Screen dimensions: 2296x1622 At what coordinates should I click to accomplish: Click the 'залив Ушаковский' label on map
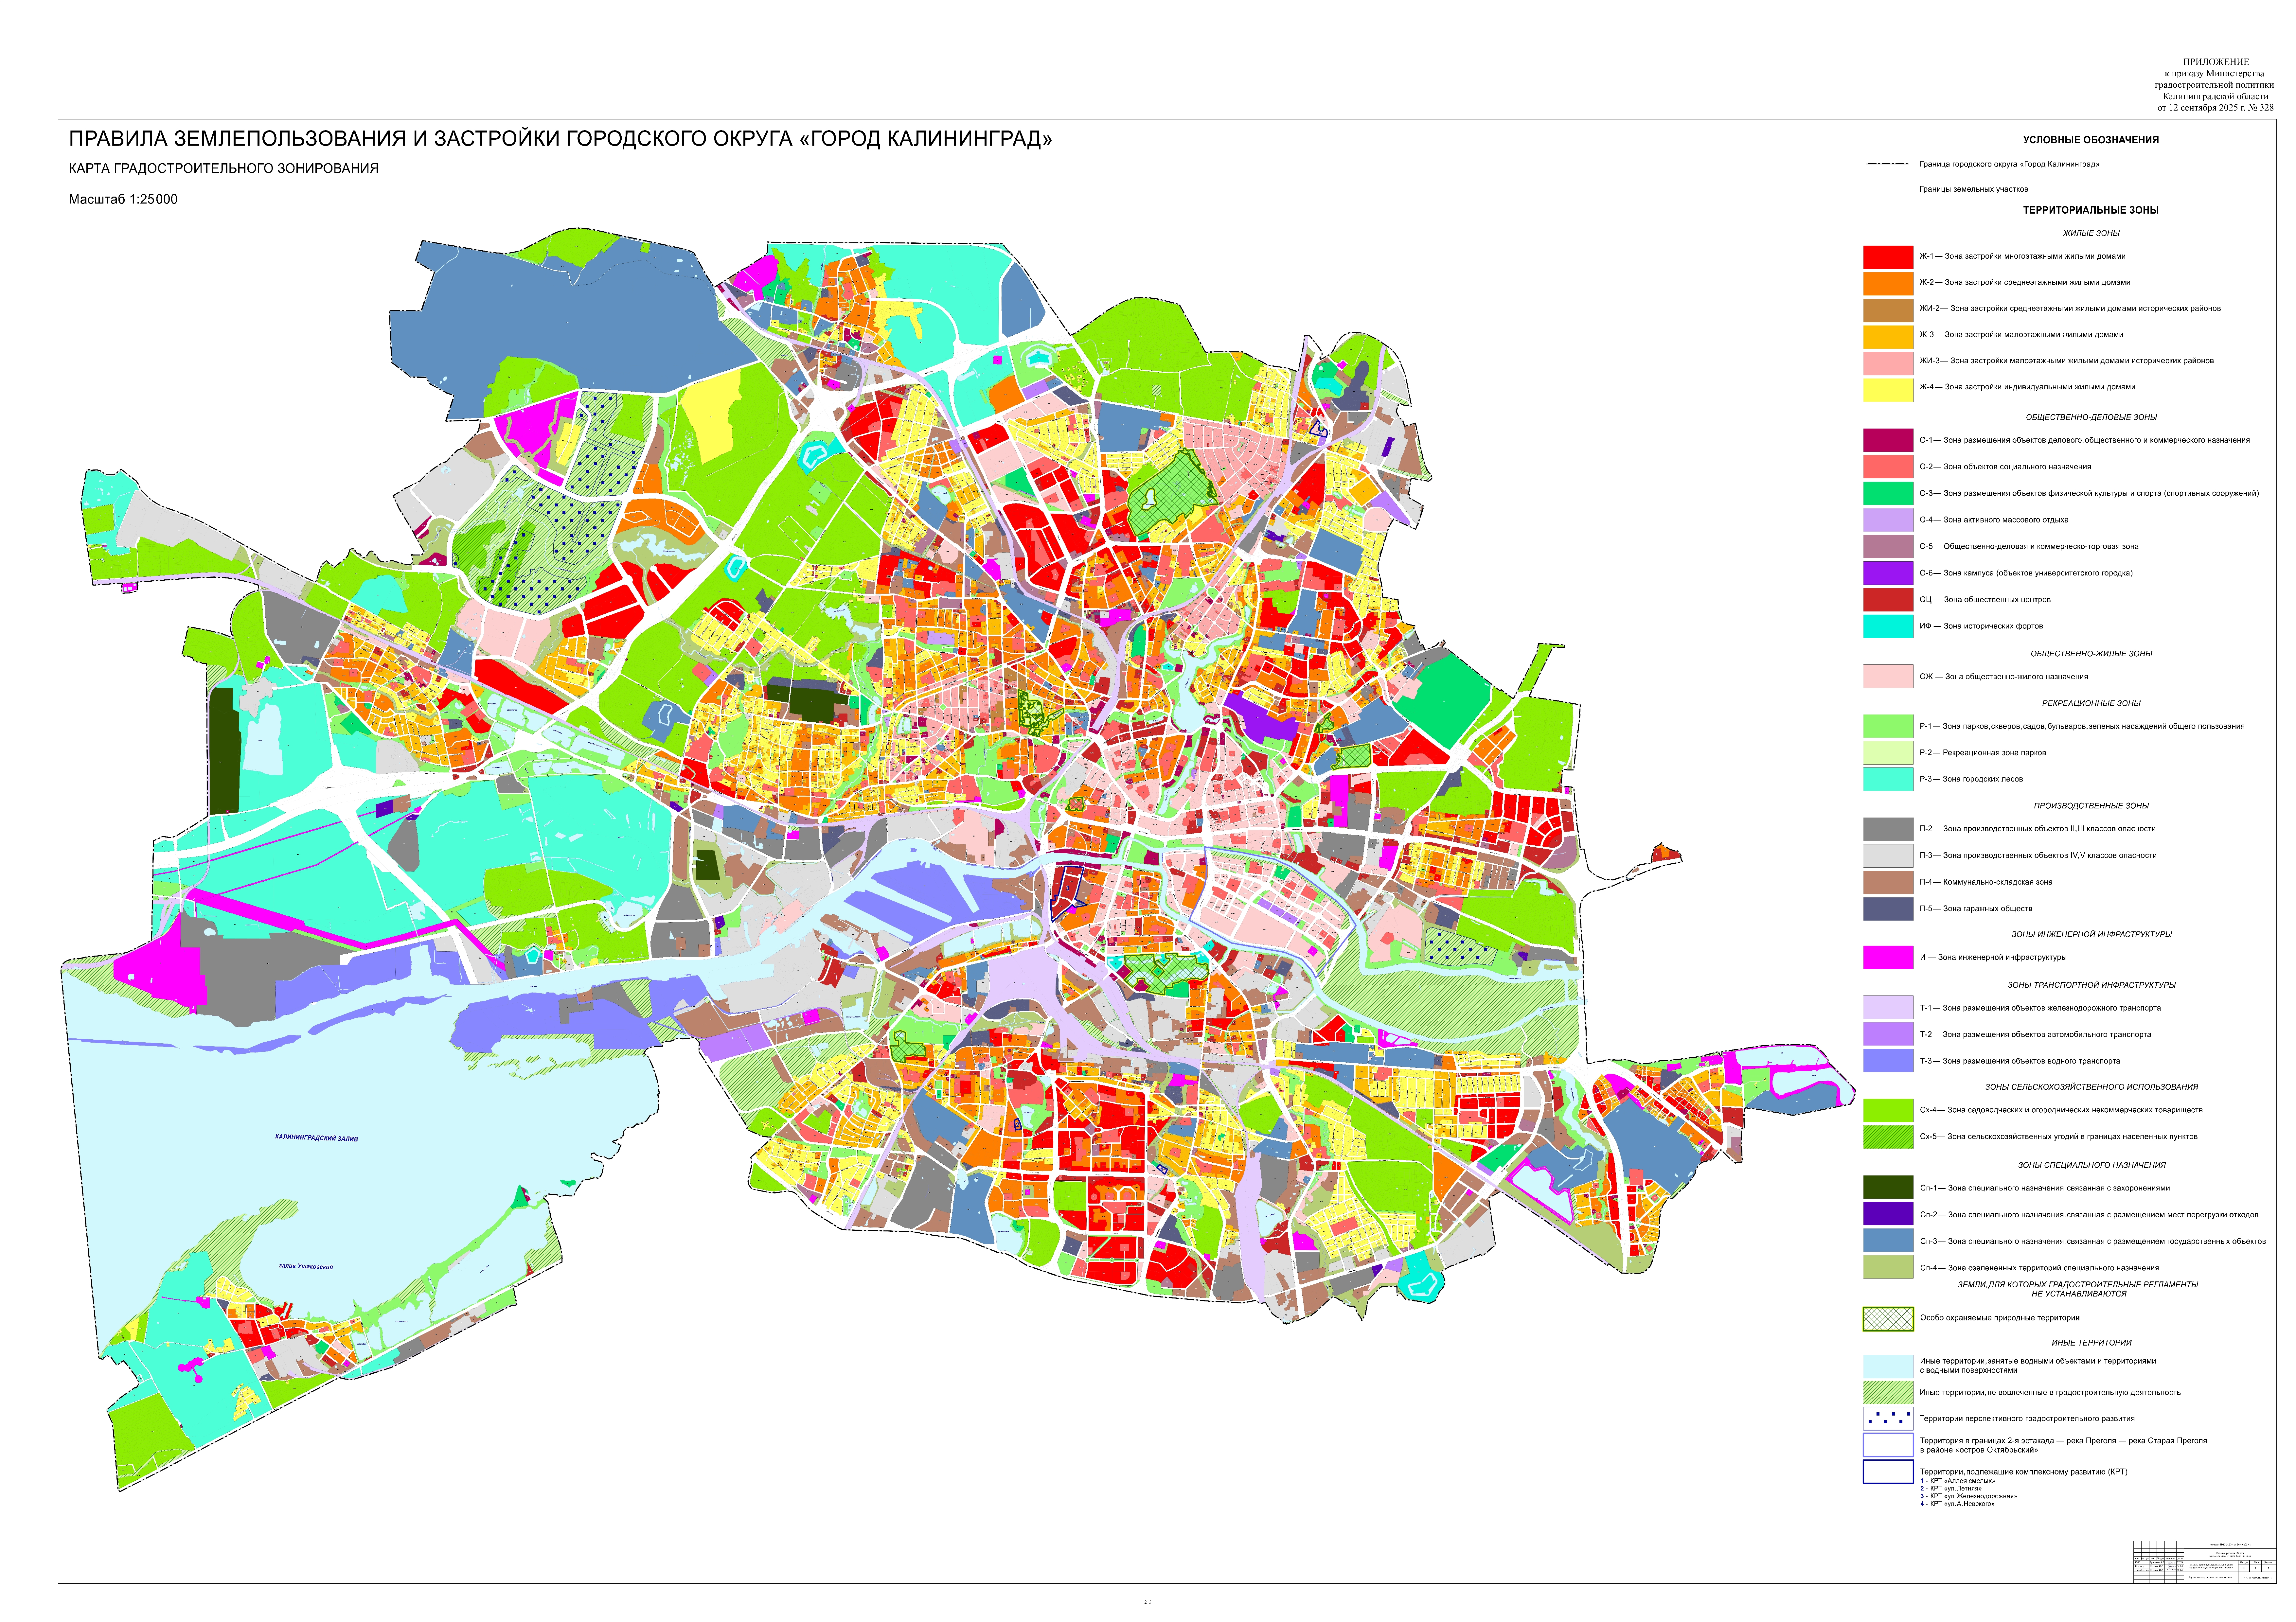tap(306, 1267)
